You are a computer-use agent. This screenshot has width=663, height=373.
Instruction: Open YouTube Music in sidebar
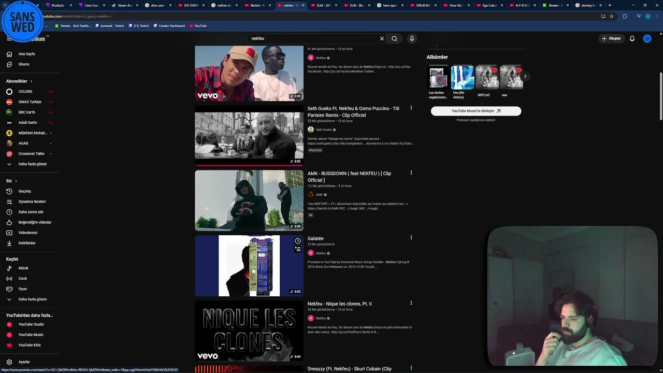(30, 335)
